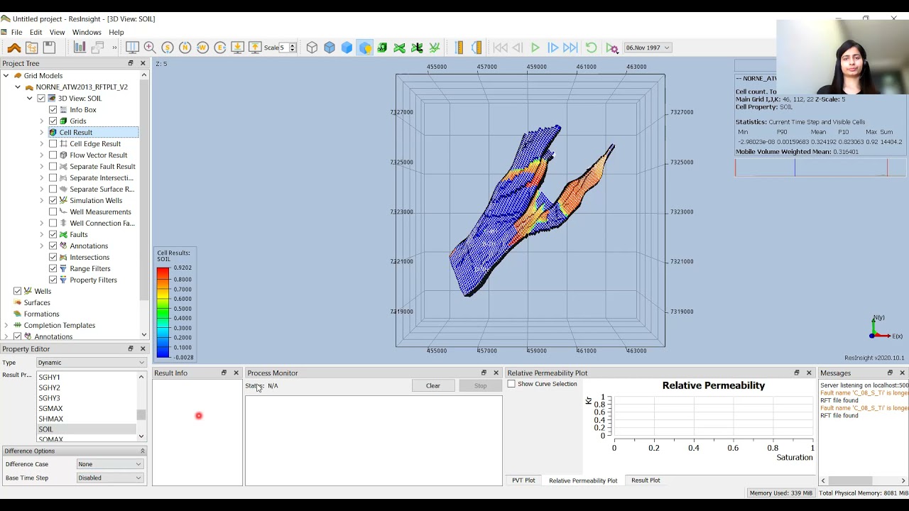Select SHMAX in the result property list
Image resolution: width=909 pixels, height=511 pixels.
point(50,419)
